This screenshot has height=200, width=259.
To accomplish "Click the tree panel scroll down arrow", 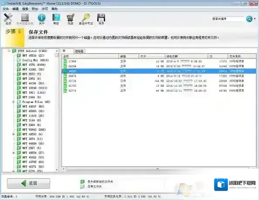I will [x=57, y=169].
